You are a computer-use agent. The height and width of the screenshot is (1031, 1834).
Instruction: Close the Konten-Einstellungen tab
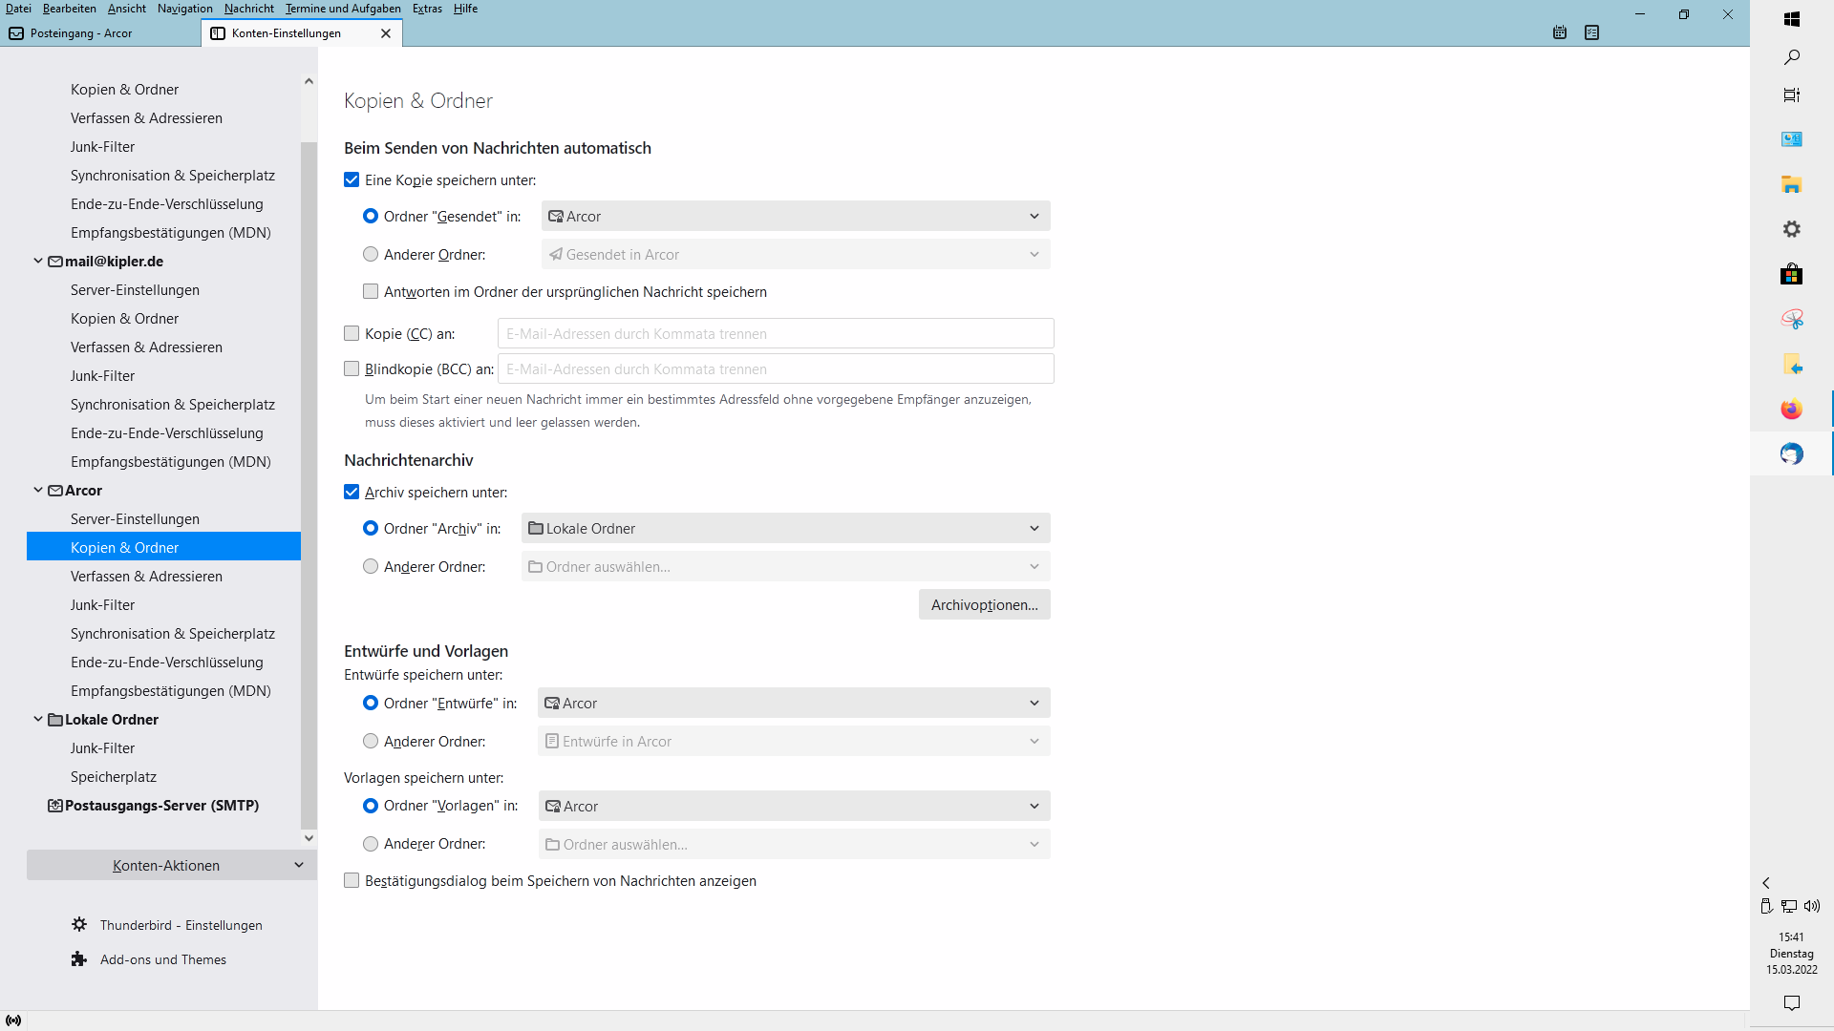[386, 33]
